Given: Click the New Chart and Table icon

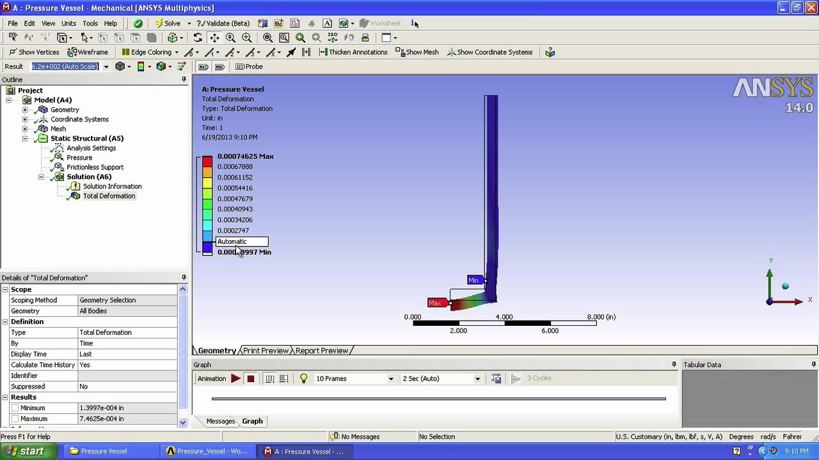Looking at the screenshot, I should [x=295, y=24].
